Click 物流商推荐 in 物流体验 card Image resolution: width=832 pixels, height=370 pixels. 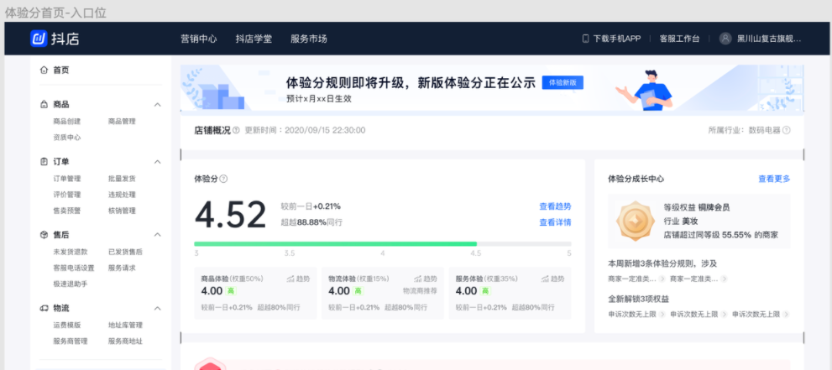click(x=421, y=291)
